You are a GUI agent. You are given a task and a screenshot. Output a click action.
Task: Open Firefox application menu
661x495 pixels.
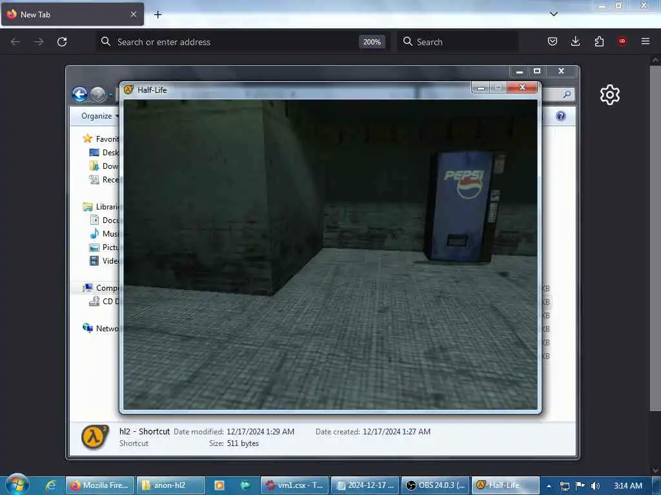[646, 41]
